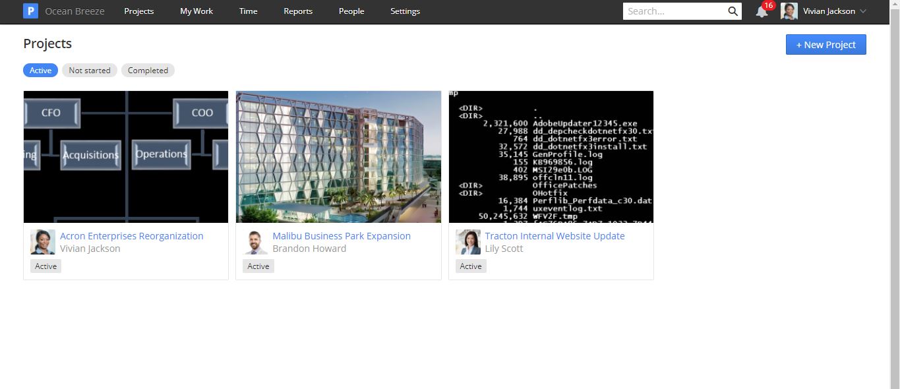This screenshot has height=389, width=900.
Task: Click the Projects page heading
Action: [x=47, y=44]
